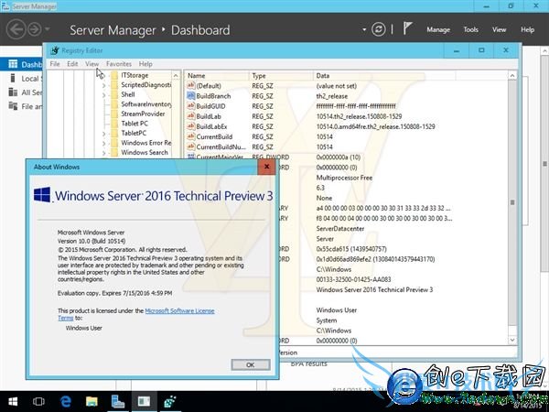Select the BuildLabEx value icon

[191, 126]
